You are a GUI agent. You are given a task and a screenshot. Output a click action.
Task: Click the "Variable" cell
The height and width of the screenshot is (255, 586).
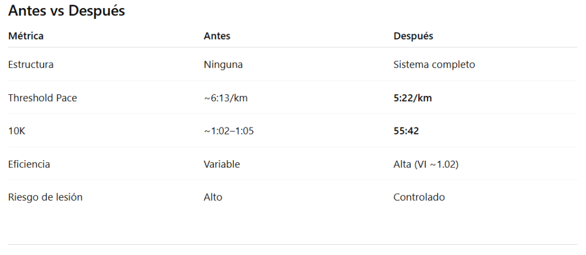(221, 164)
